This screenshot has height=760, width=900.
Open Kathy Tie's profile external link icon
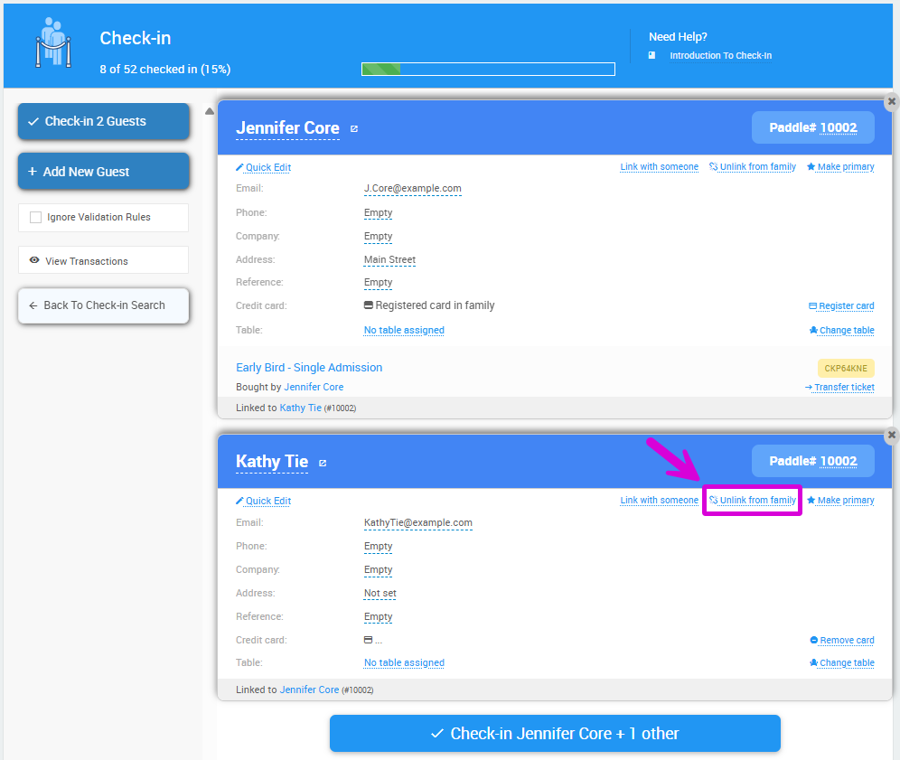323,463
